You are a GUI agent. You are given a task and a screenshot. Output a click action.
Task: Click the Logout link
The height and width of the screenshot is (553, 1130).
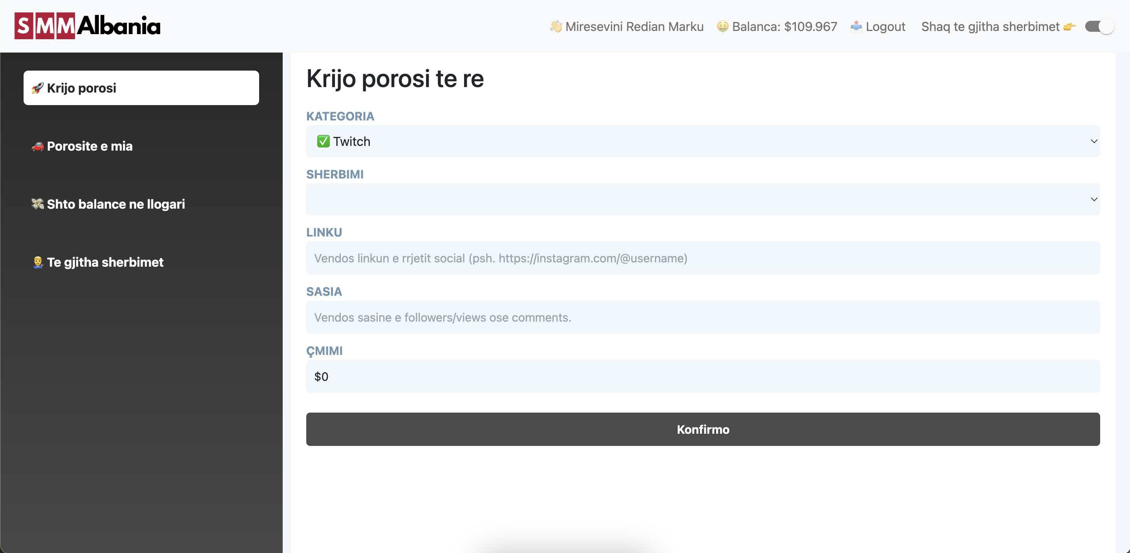coord(885,27)
